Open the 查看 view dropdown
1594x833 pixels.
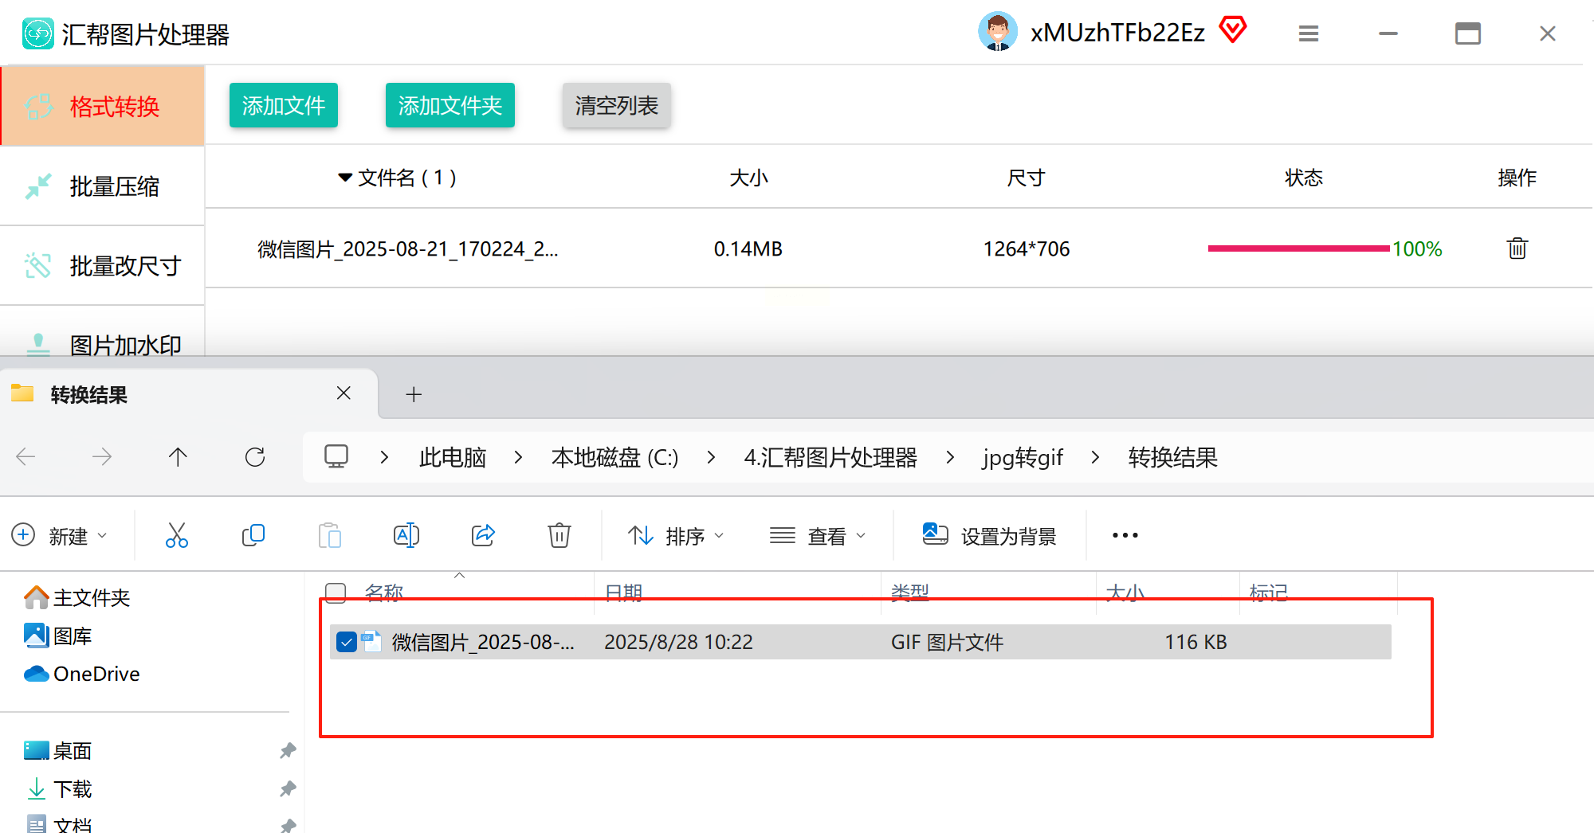818,536
